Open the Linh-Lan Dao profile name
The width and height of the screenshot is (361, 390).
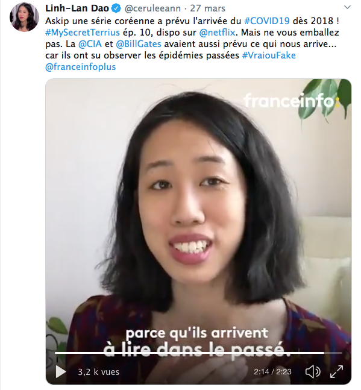click(x=77, y=8)
